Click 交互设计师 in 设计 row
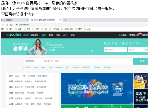 click(x=41, y=87)
